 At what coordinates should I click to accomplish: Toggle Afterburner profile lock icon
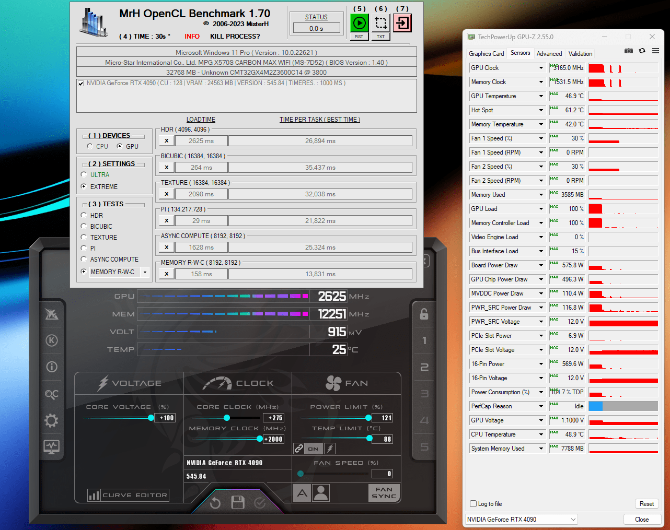click(x=424, y=314)
